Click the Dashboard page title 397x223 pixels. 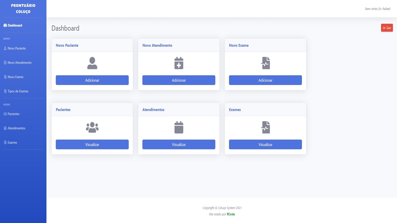click(65, 28)
